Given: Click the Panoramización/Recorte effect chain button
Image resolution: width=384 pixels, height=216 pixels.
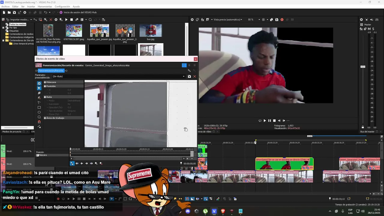Looking at the screenshot, I should 51,71.
